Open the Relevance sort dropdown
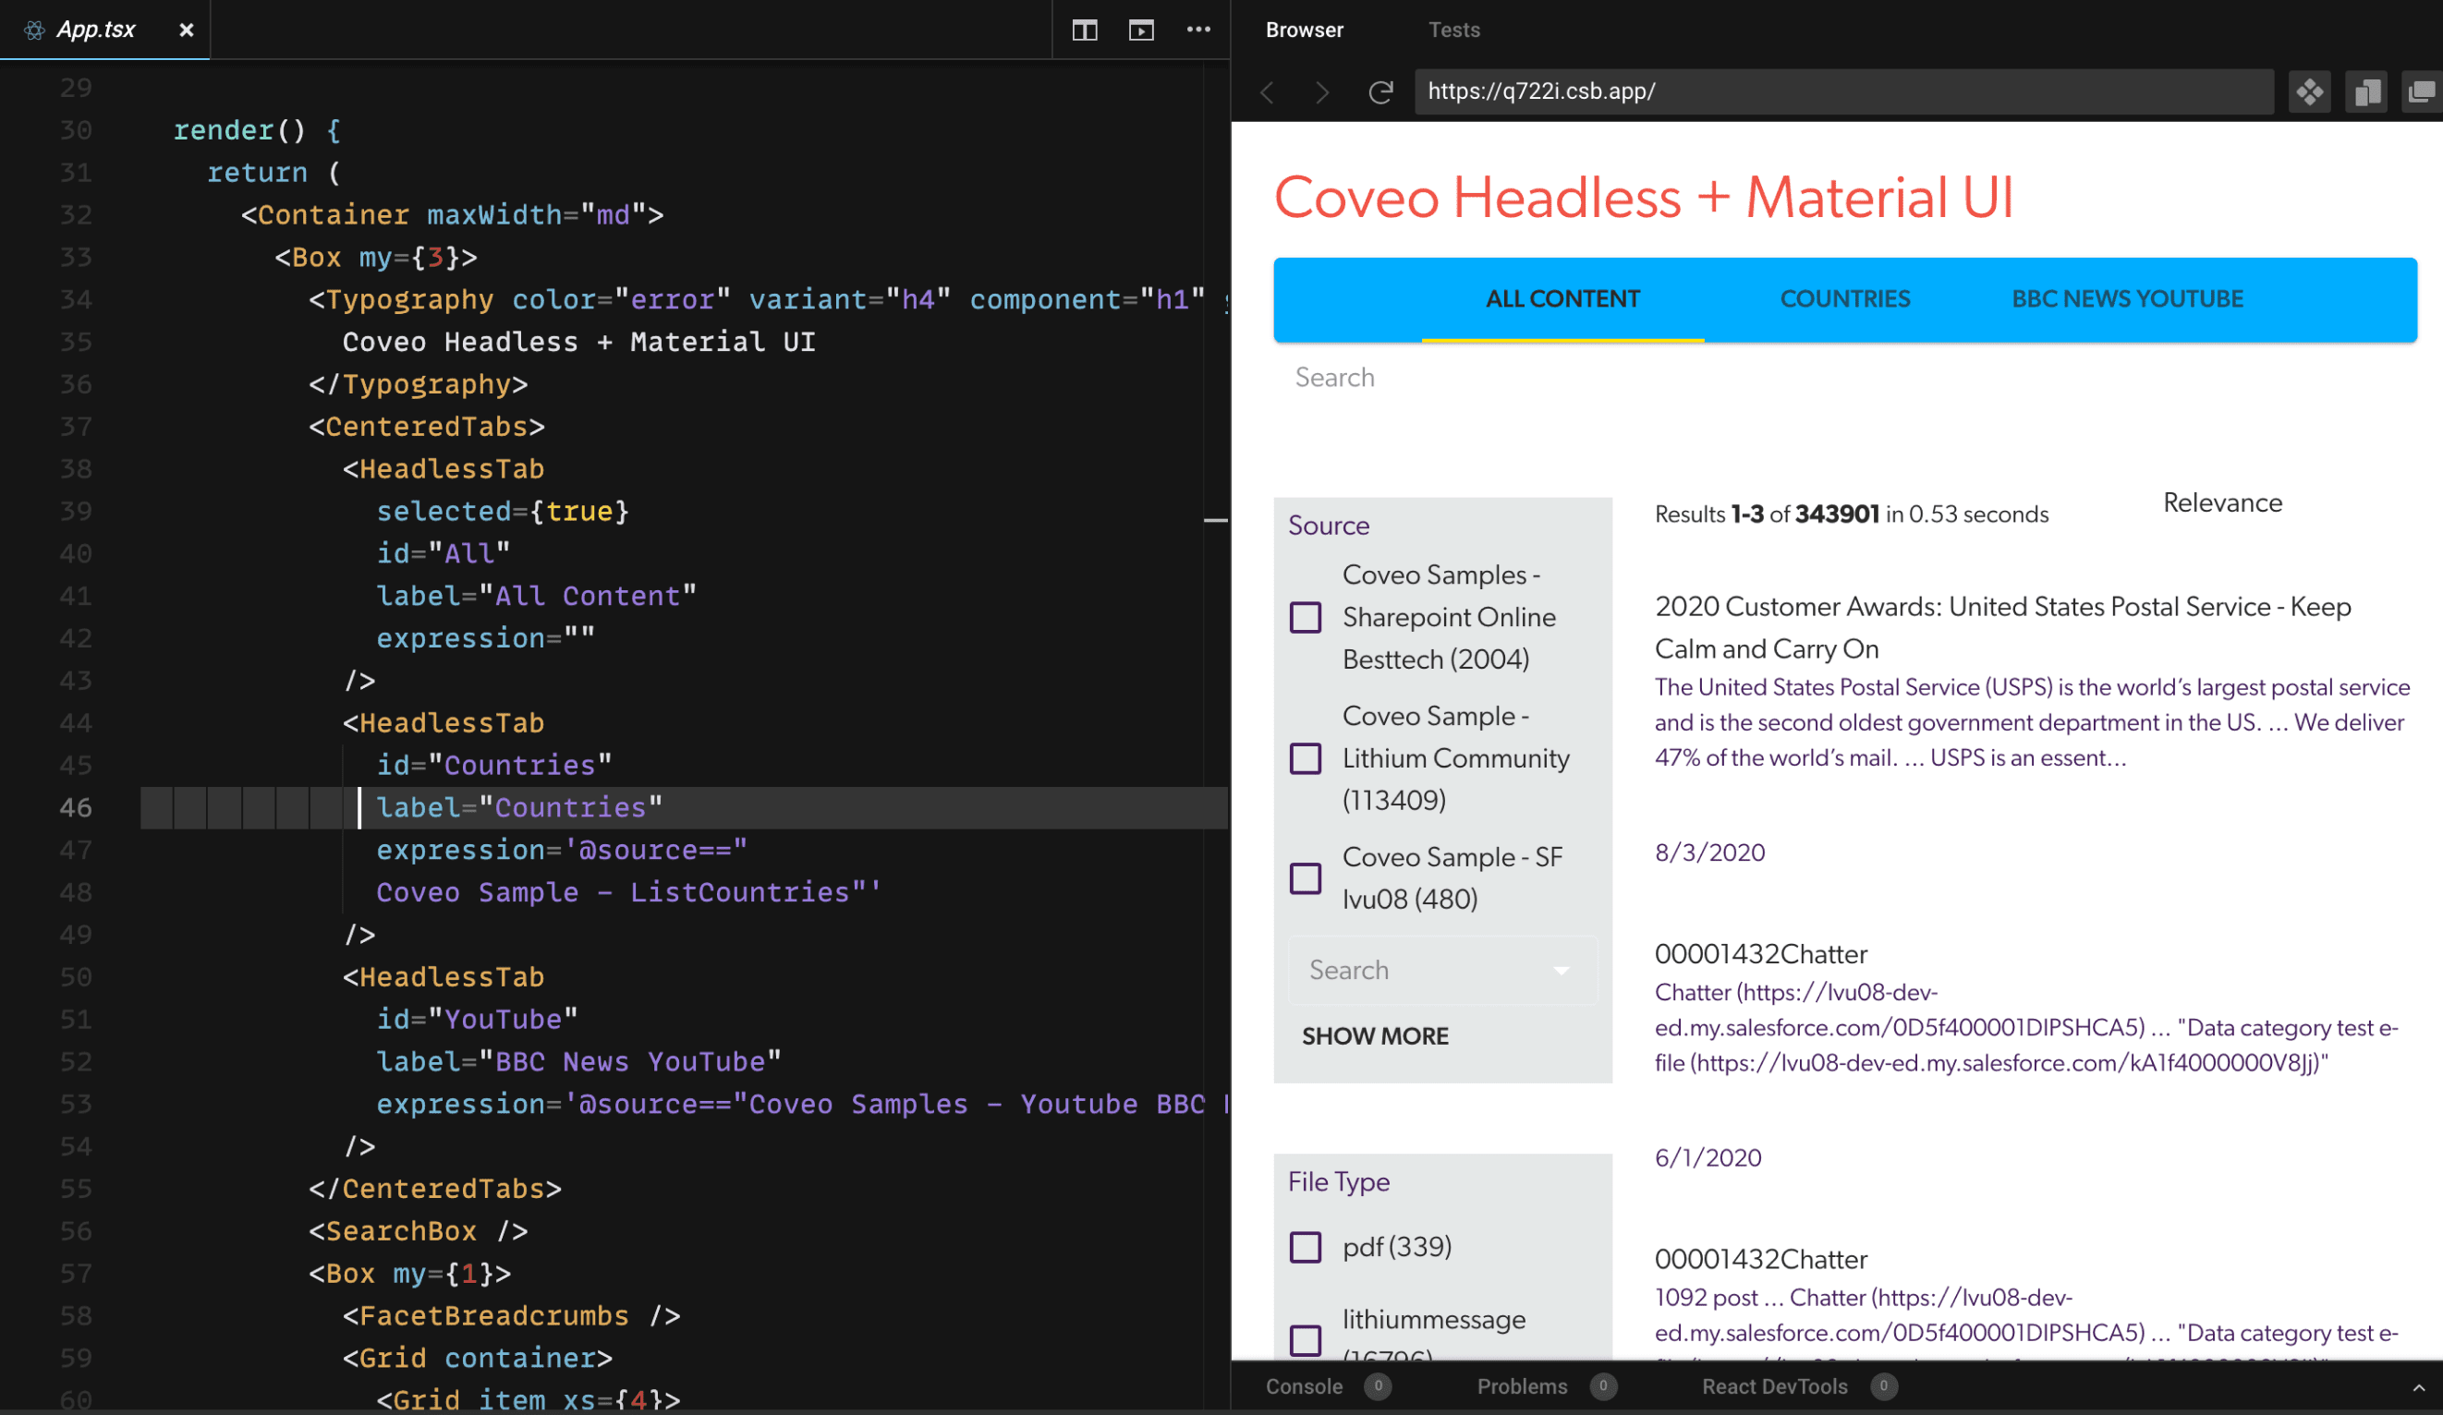Image resolution: width=2443 pixels, height=1415 pixels. click(2222, 503)
